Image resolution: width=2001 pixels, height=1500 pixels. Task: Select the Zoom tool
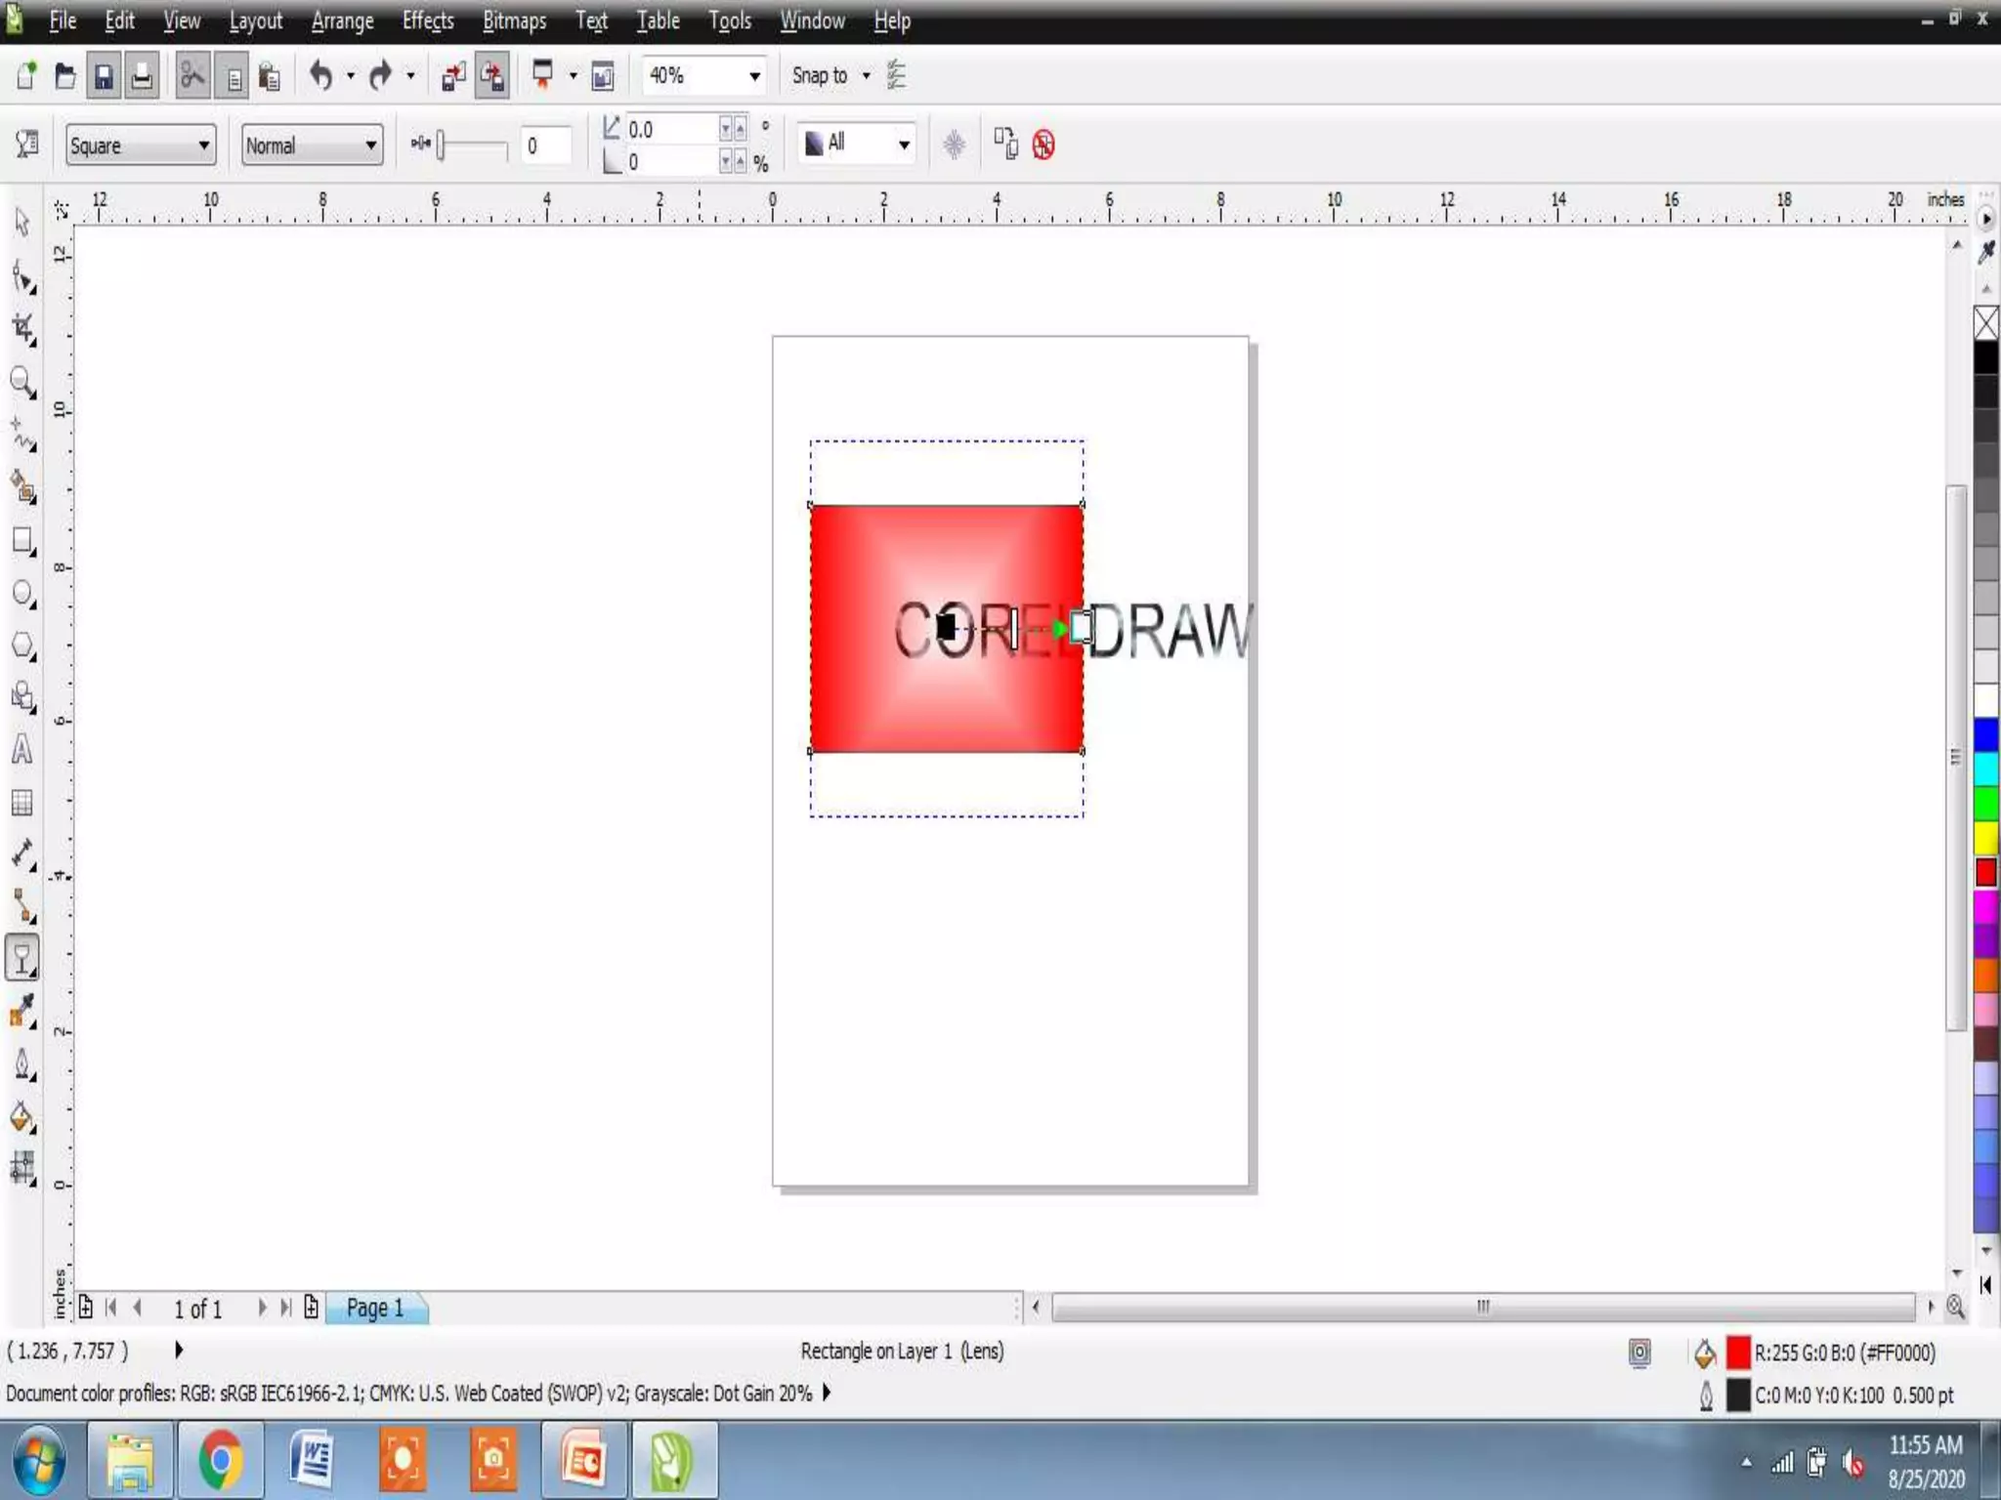pyautogui.click(x=23, y=383)
